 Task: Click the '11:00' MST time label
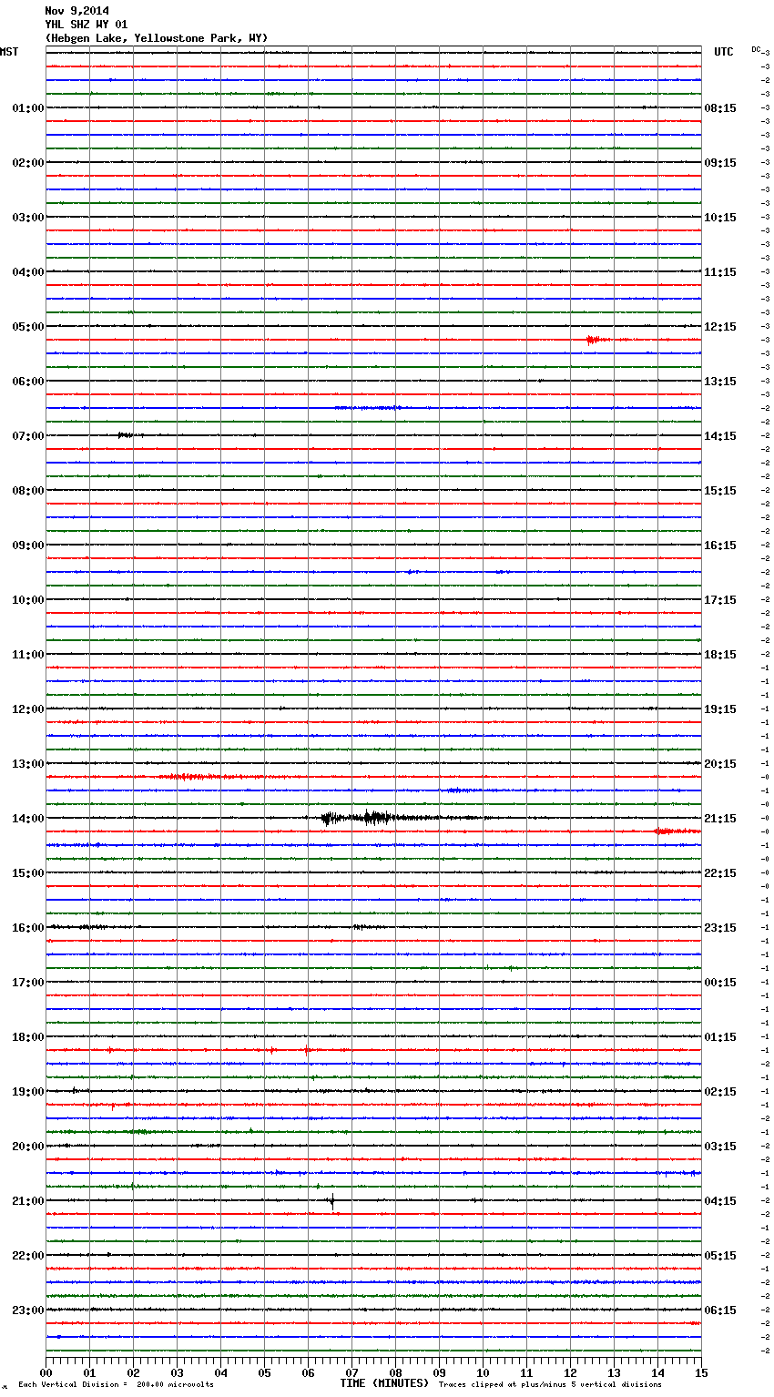[28, 655]
